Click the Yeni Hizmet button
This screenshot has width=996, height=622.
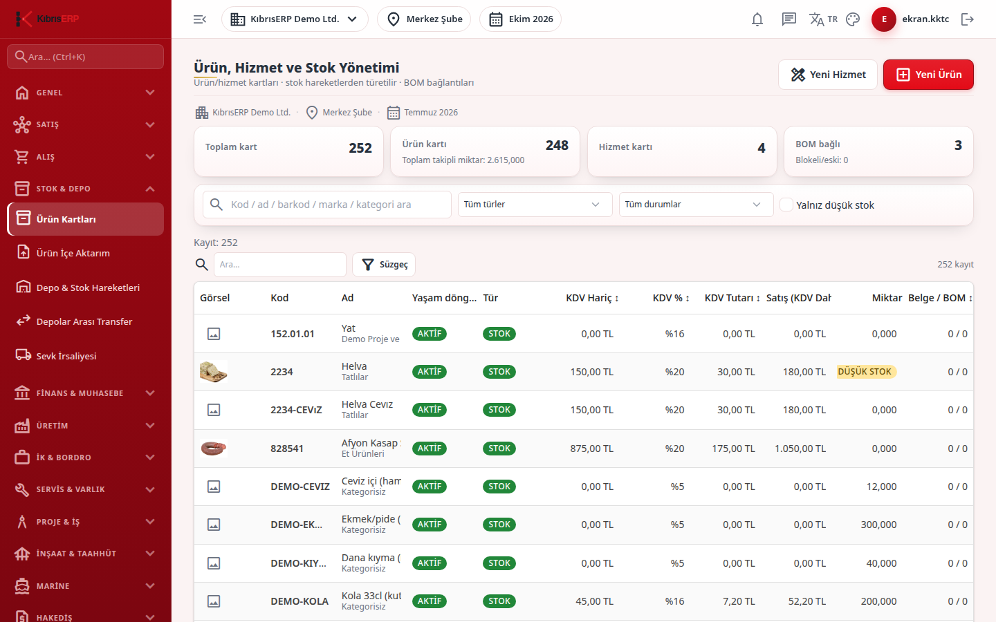click(x=828, y=75)
